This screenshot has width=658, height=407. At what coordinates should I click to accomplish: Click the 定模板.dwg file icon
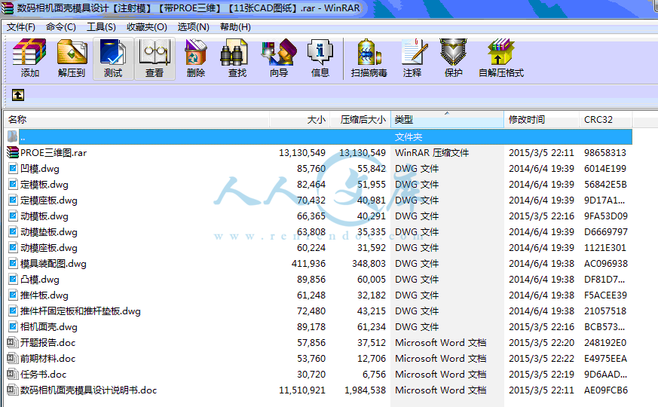13,184
